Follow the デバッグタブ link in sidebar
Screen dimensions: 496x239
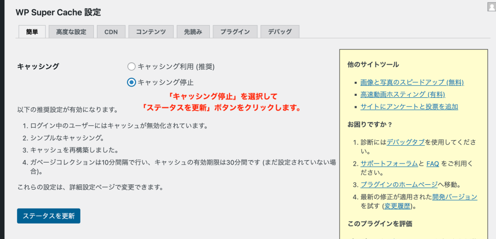(405, 142)
